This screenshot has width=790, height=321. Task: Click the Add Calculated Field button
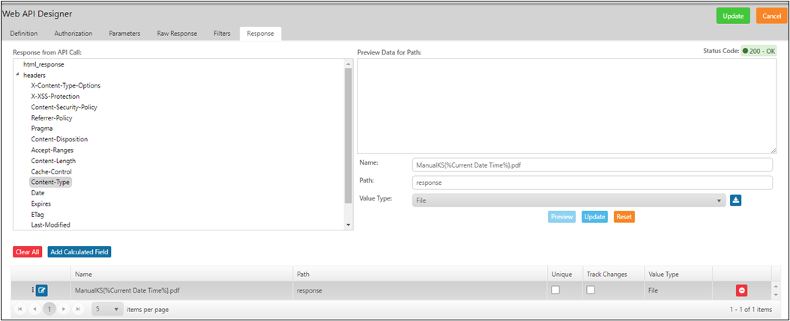[x=79, y=252]
